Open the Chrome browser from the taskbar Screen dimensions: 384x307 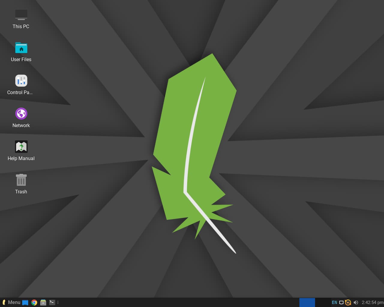pyautogui.click(x=34, y=303)
